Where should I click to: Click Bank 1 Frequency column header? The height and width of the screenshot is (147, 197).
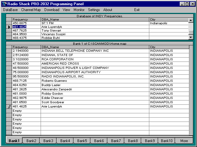[26, 47]
